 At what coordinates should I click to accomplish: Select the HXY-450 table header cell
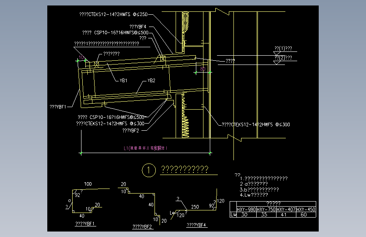pos(306,210)
